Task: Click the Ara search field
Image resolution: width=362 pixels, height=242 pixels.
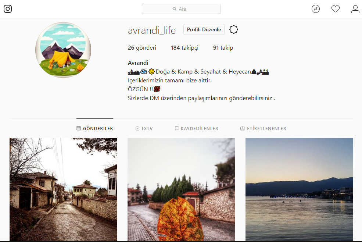Action: (181, 9)
